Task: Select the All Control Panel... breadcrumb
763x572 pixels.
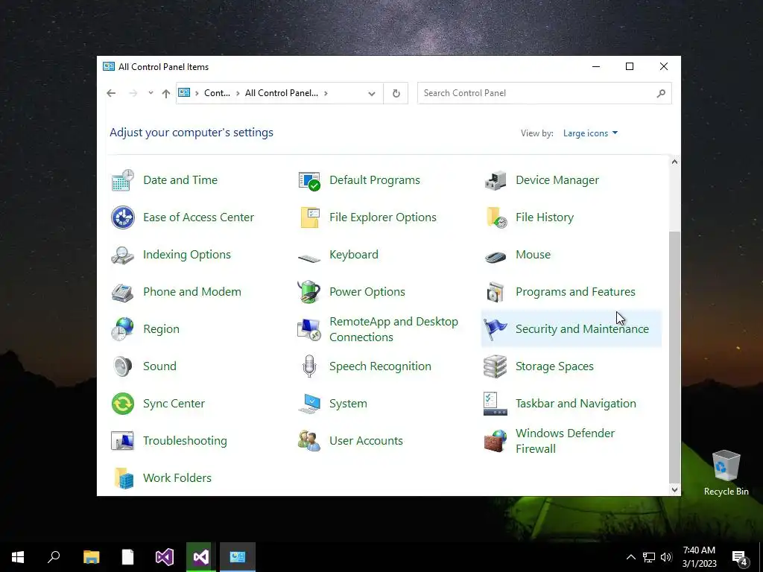Action: pyautogui.click(x=281, y=93)
